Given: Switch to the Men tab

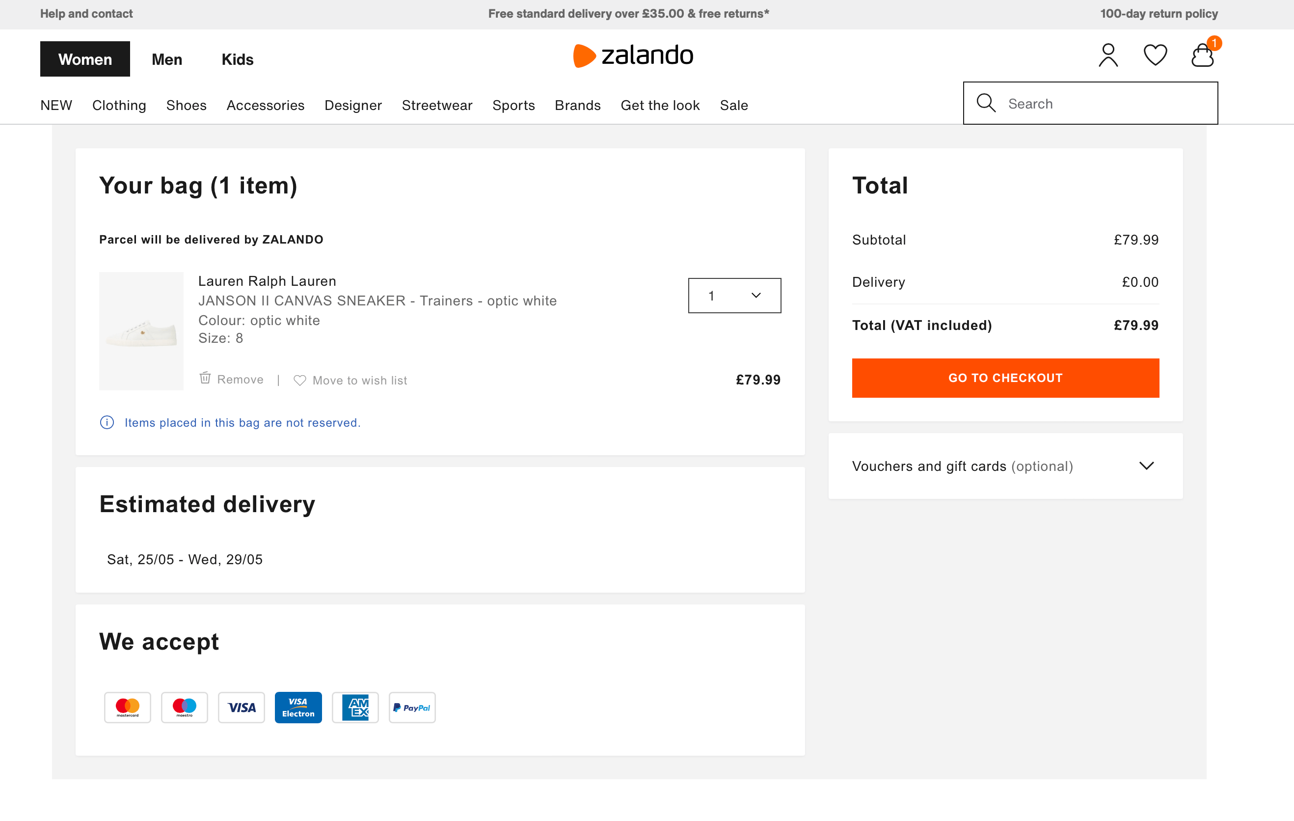Looking at the screenshot, I should point(166,59).
